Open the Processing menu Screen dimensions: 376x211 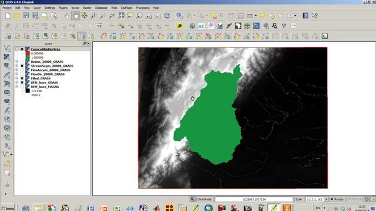click(143, 8)
